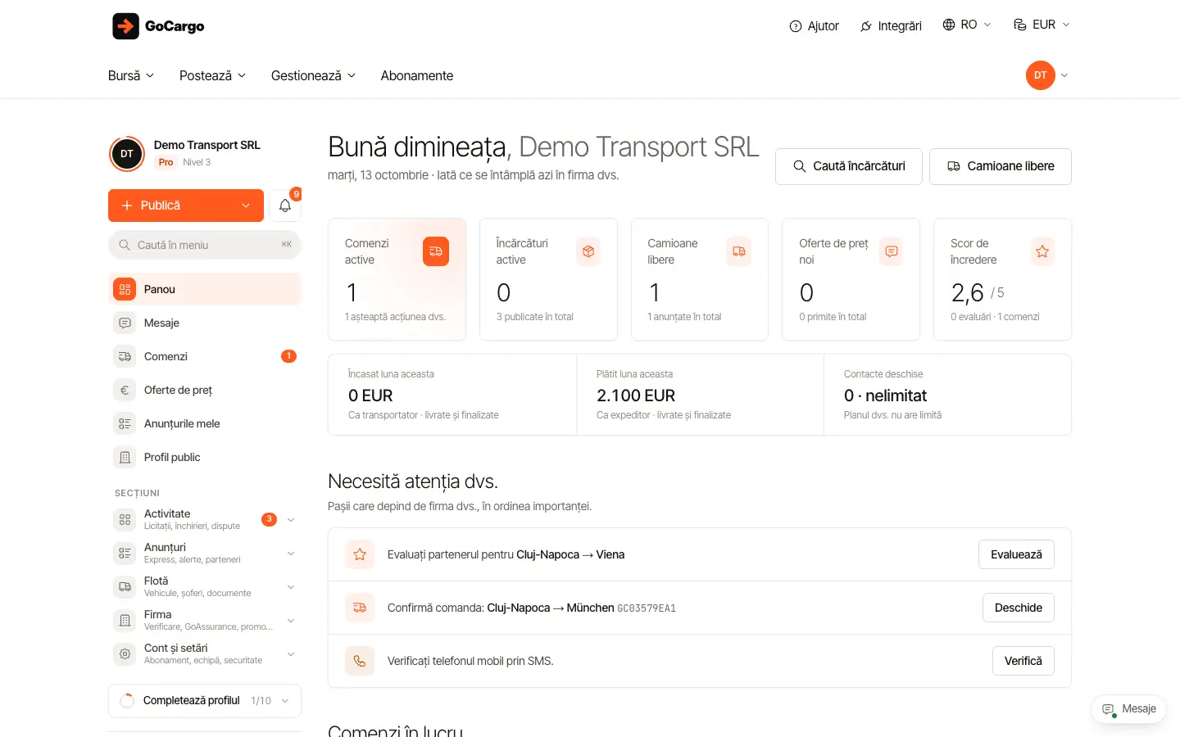Open the RO language dropdown
Image resolution: width=1180 pixels, height=737 pixels.
point(967,25)
